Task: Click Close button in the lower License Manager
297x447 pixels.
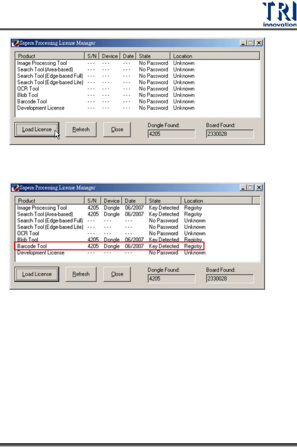Action: pos(117,274)
